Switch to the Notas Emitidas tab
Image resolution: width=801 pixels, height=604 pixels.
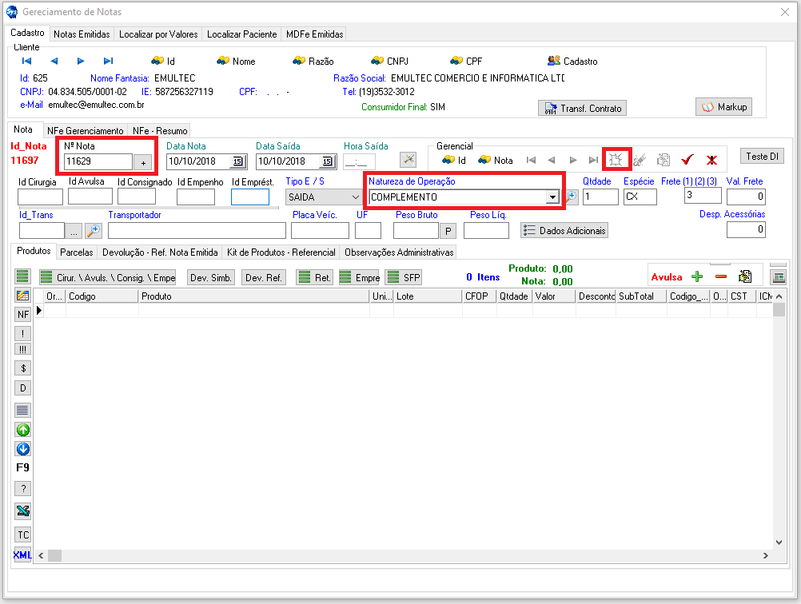click(82, 34)
